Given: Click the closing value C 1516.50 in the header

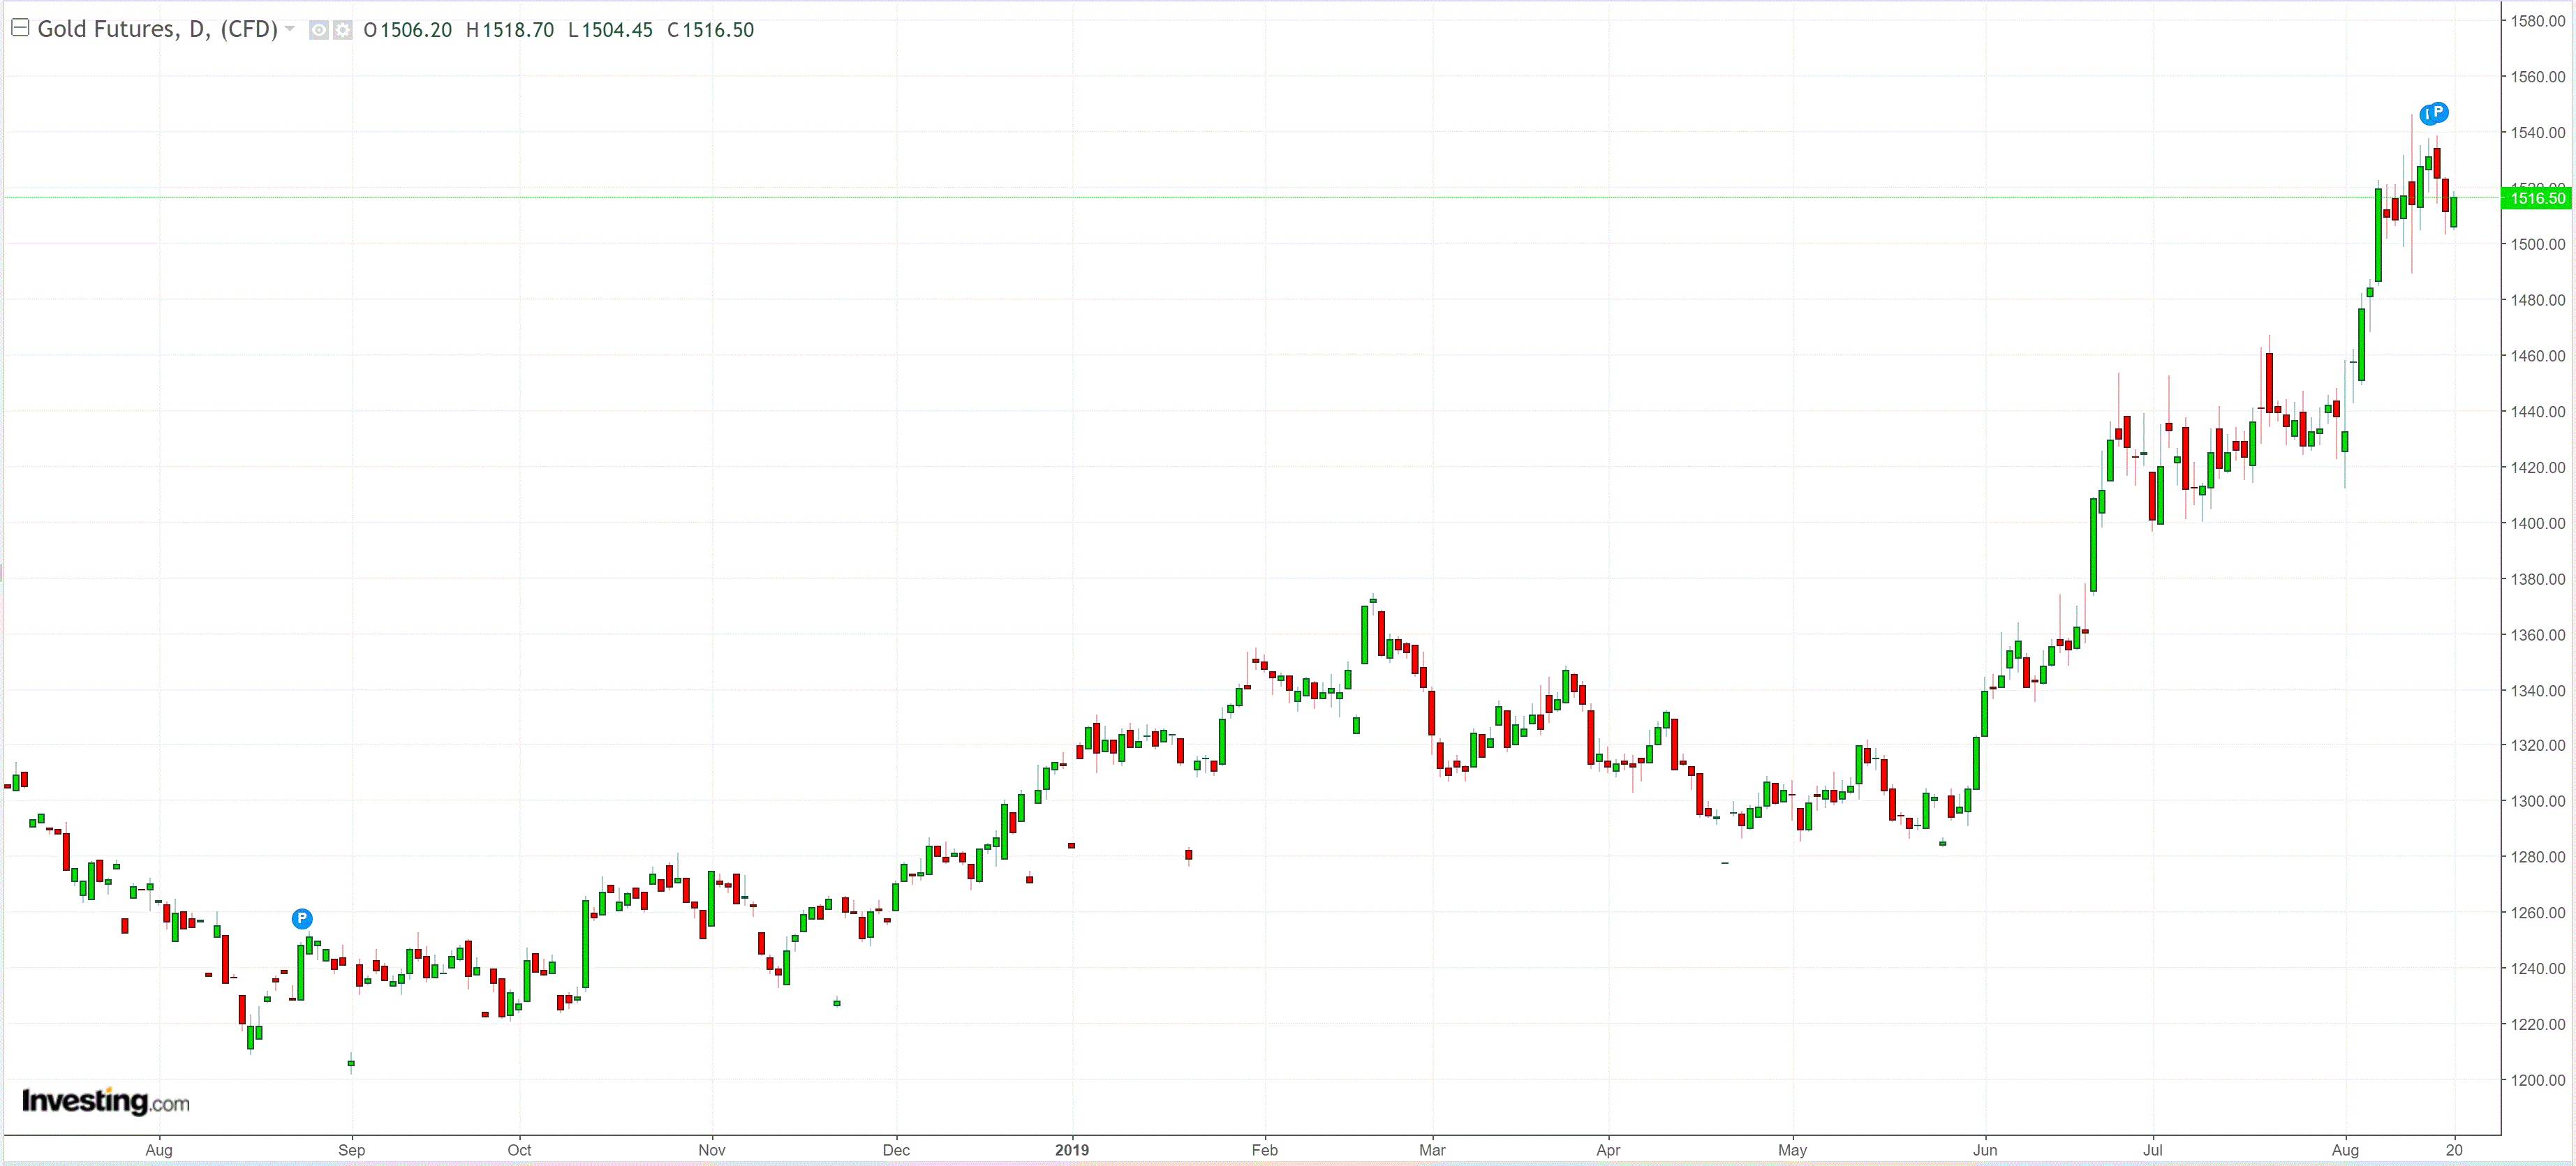Looking at the screenshot, I should coord(710,30).
